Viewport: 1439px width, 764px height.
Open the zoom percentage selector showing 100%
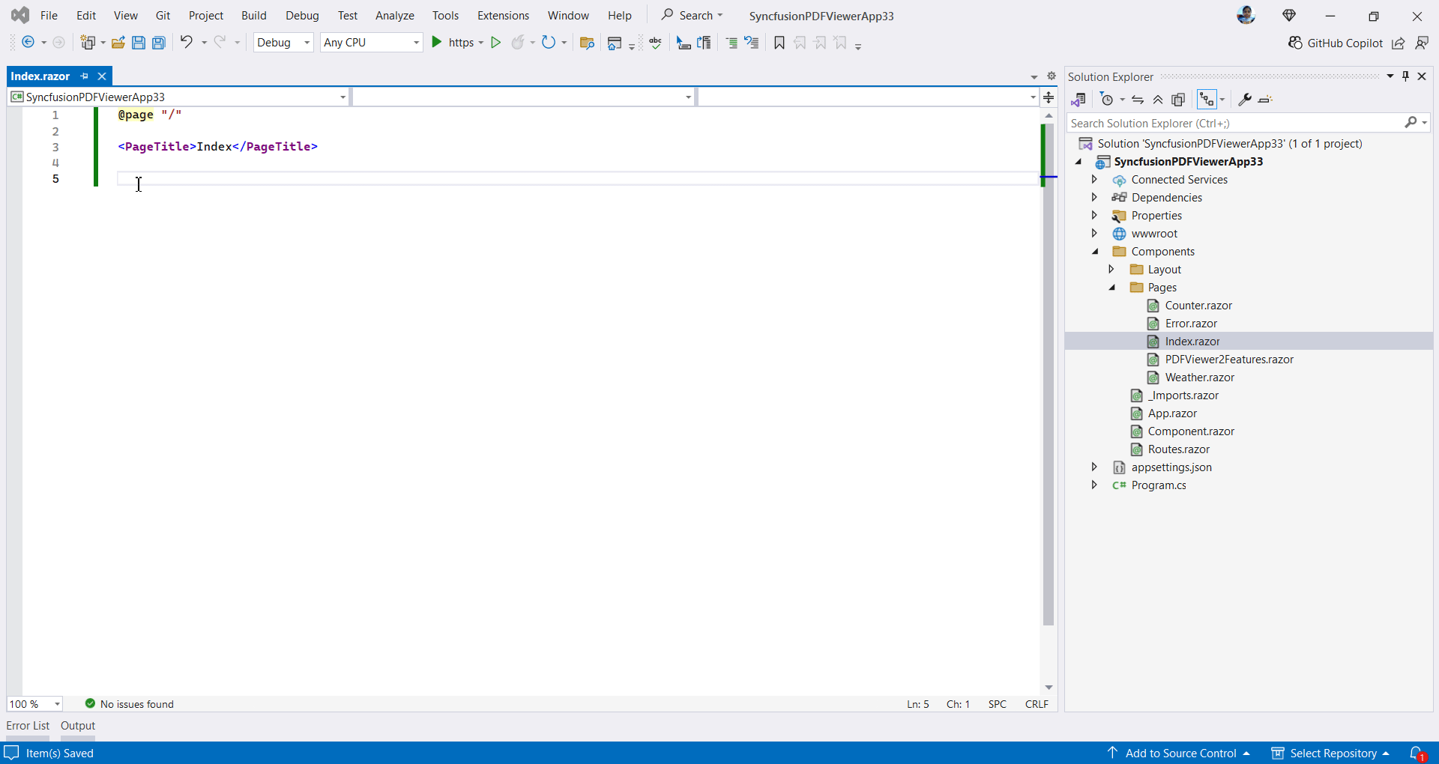click(x=35, y=704)
